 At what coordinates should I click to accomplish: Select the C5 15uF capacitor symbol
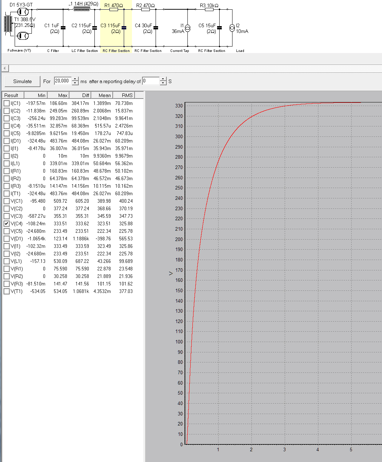pos(220,28)
